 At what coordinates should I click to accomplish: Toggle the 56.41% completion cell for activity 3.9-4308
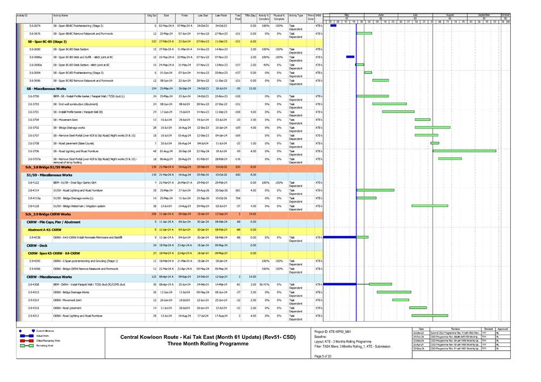tap(265, 285)
